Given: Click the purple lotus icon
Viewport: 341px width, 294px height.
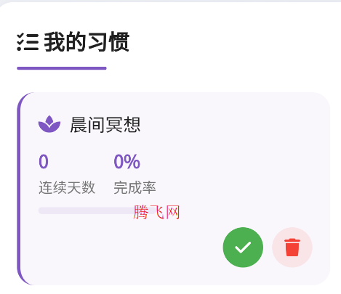Looking at the screenshot, I should pos(49,124).
